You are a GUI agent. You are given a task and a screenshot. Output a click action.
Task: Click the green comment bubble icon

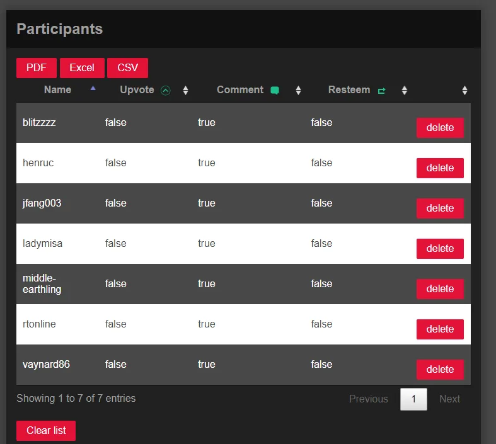pos(275,91)
